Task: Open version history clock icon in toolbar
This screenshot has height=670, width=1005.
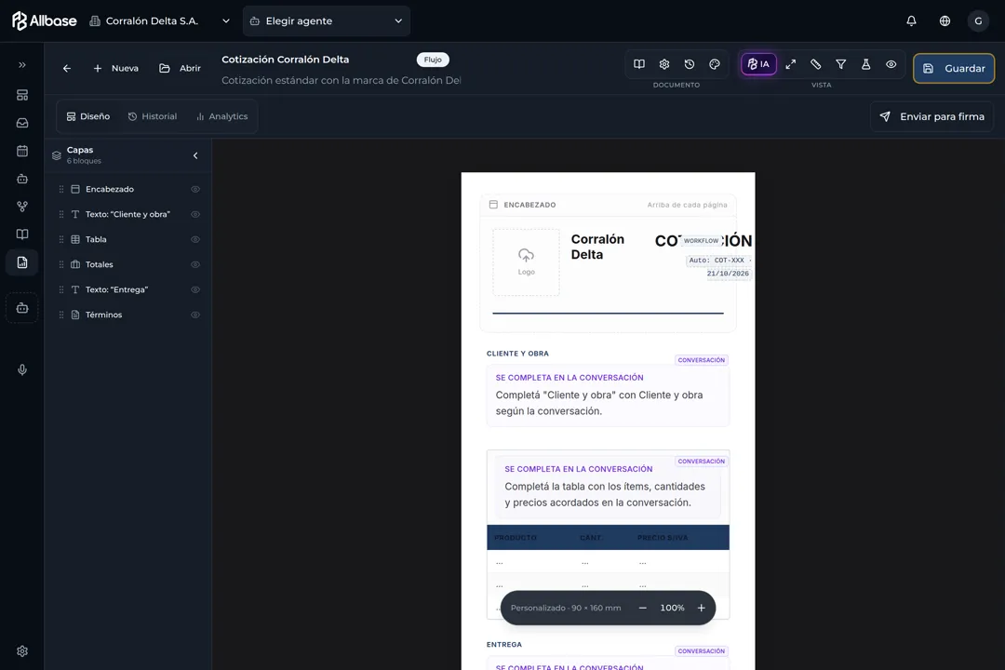Action: click(689, 64)
